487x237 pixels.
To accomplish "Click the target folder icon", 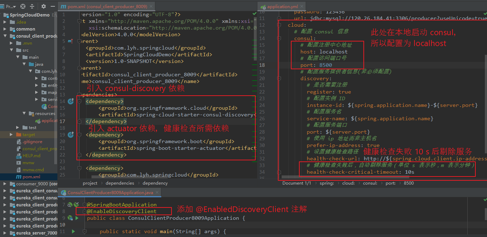I will (x=19, y=135).
